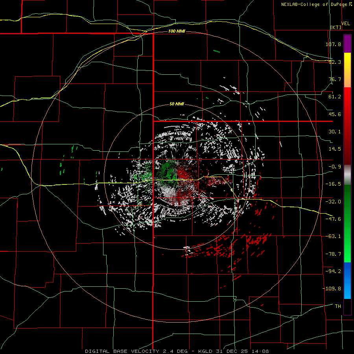The image size is (354, 354).
Task: Click the dark green segment of color bar
Action: point(347,223)
